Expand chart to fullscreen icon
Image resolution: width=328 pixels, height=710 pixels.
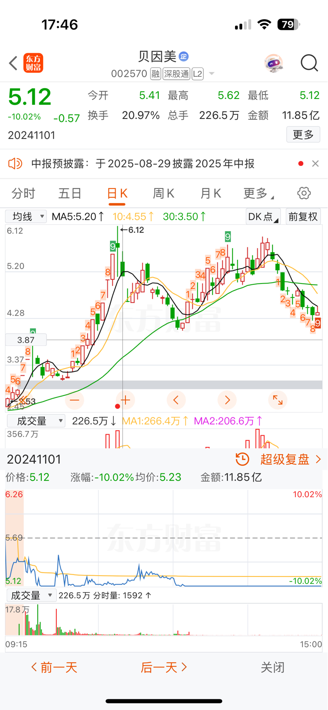(x=278, y=400)
